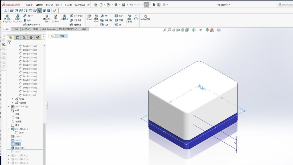The height and width of the screenshot is (165, 293).
Task: Toggle the Instant3D mode
Action: tap(145, 18)
